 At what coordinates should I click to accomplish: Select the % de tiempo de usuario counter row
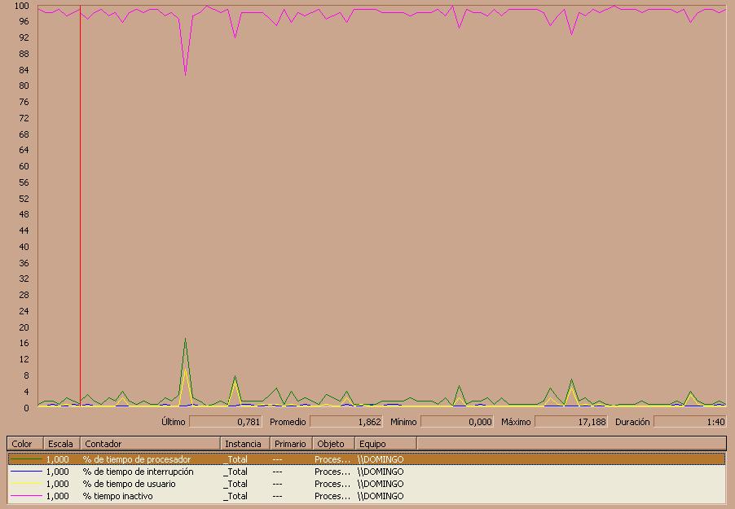point(367,484)
